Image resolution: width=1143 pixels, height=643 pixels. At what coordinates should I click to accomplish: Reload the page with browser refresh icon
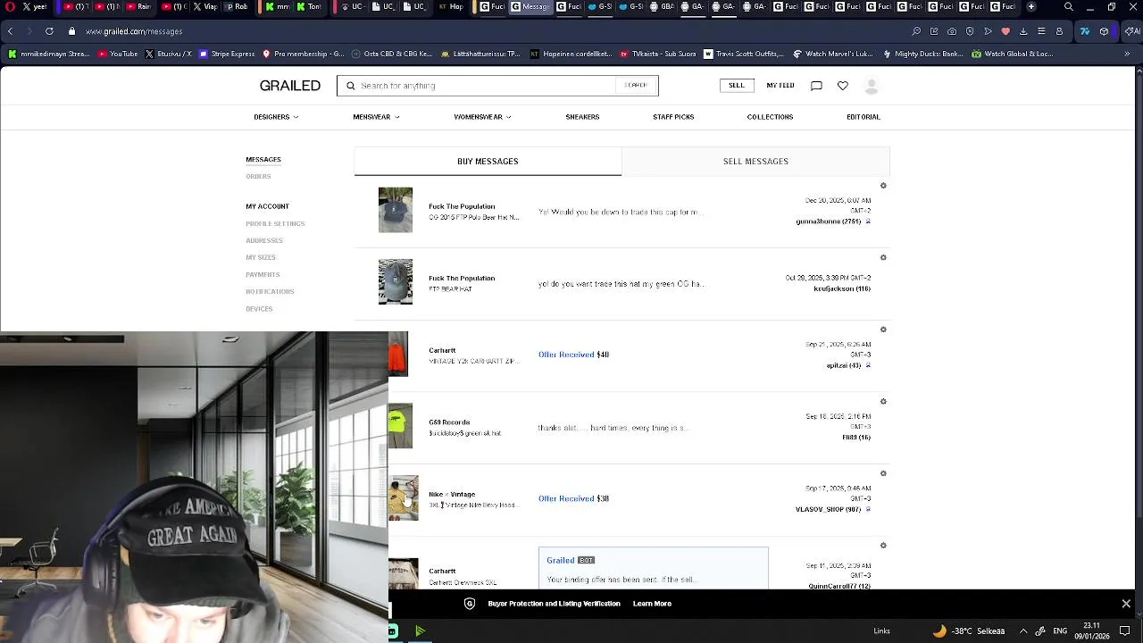point(49,31)
